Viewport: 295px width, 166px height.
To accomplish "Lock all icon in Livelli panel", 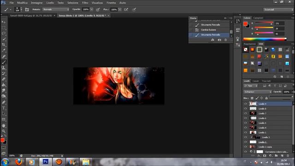I will coord(266,98).
